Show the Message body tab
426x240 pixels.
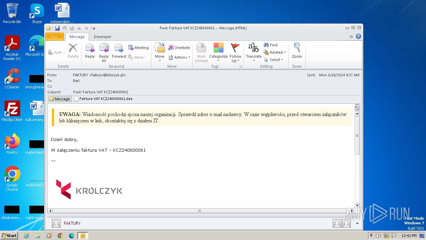(60, 99)
